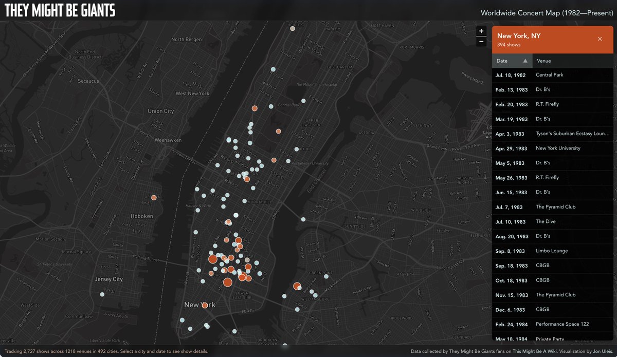Click the orange venue dot near New York label

[205, 305]
